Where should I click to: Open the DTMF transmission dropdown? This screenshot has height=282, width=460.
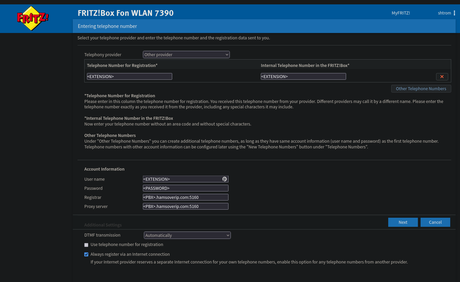(x=187, y=235)
